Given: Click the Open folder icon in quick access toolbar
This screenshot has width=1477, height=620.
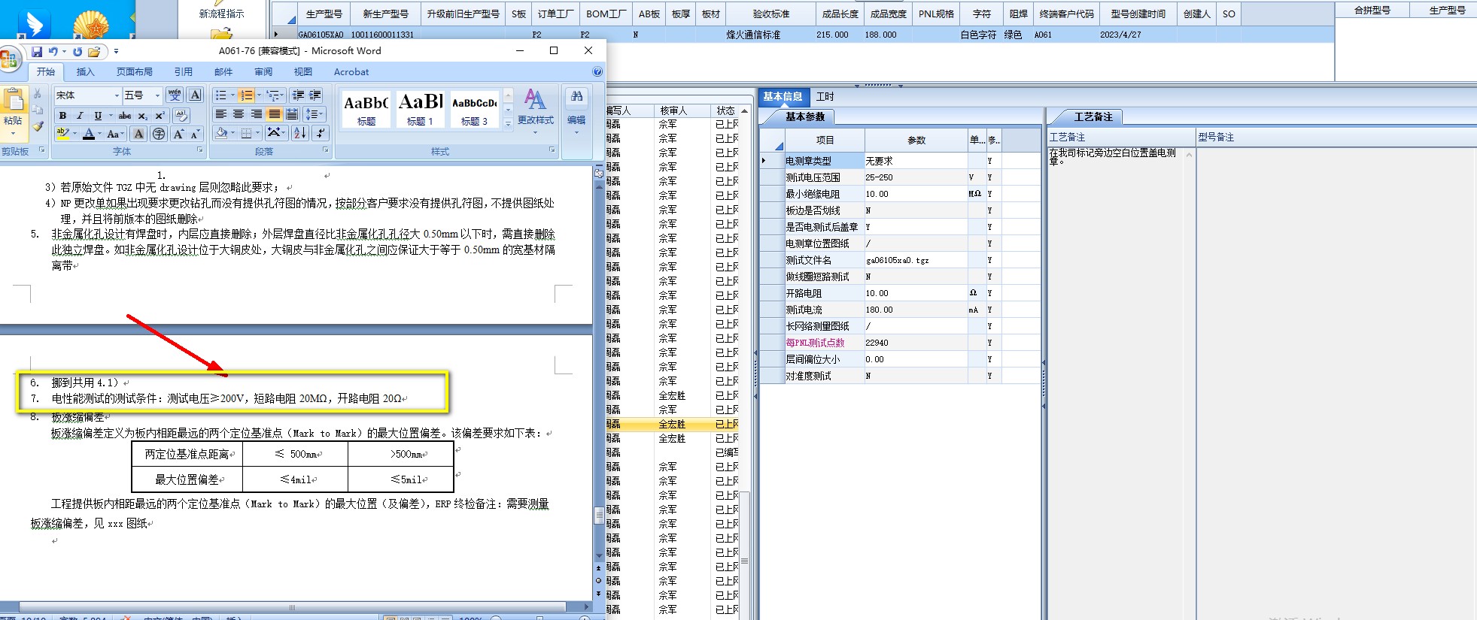Looking at the screenshot, I should click(93, 52).
